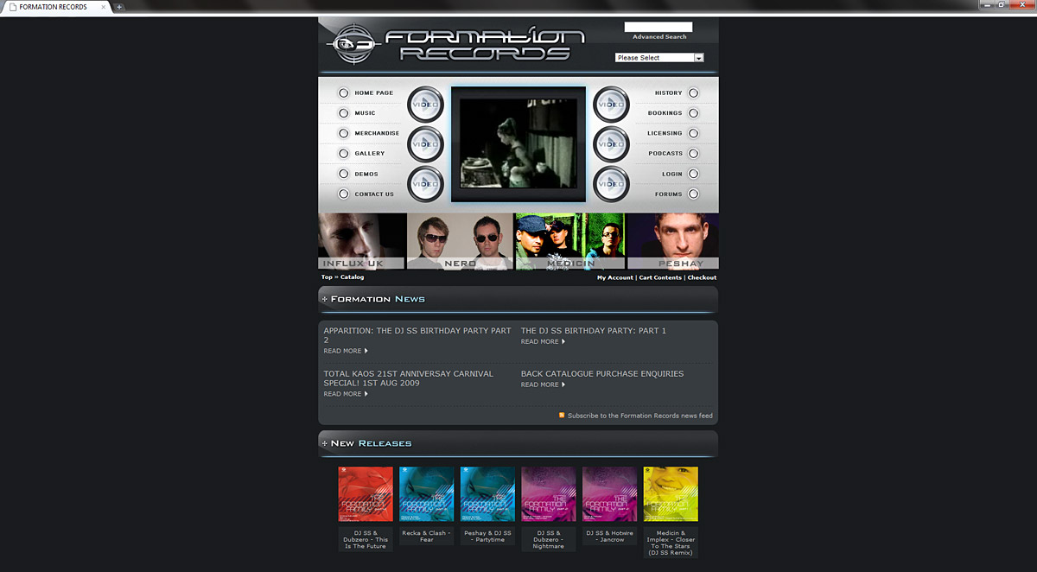Image resolution: width=1037 pixels, height=572 pixels.
Task: Open the PODCASTS menu item
Action: click(x=665, y=154)
